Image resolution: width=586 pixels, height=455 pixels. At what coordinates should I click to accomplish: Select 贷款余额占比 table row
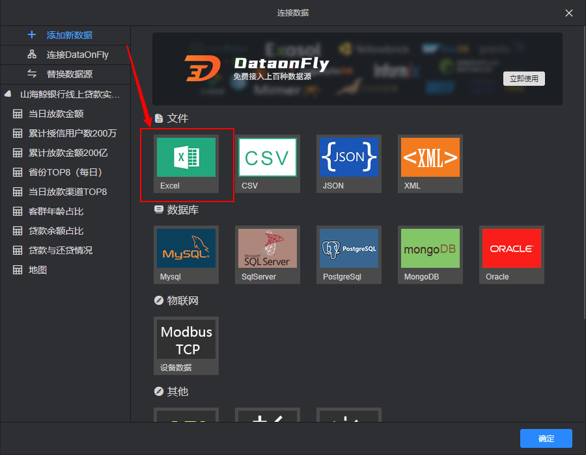(65, 231)
